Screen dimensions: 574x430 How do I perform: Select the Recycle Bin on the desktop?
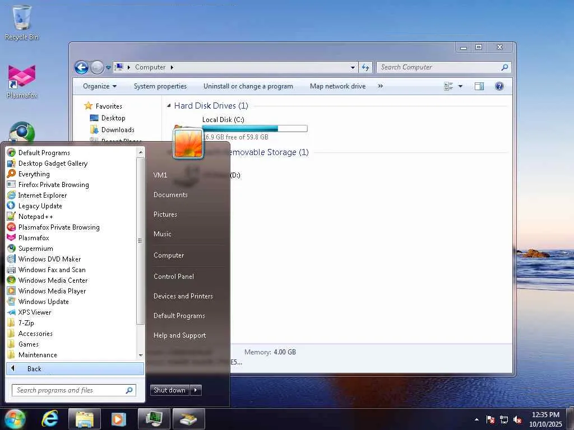pos(22,22)
